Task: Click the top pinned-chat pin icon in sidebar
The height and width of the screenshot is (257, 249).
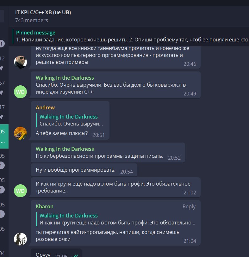Action: [x=2, y=68]
